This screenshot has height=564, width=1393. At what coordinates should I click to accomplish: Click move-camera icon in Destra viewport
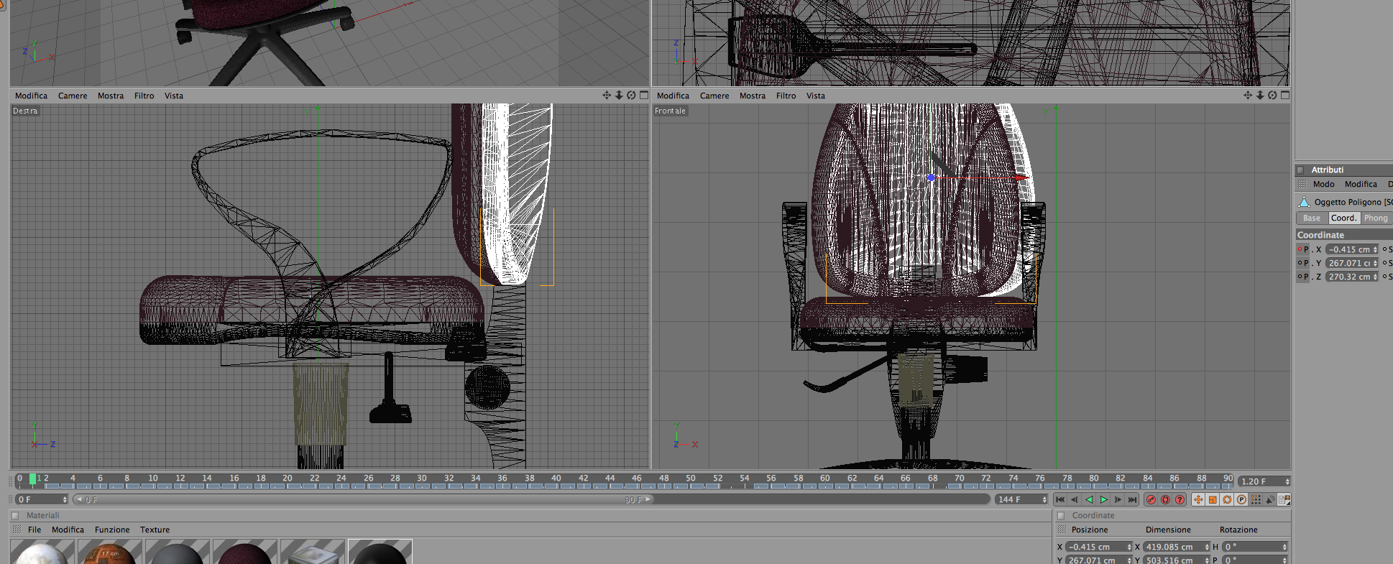[607, 95]
